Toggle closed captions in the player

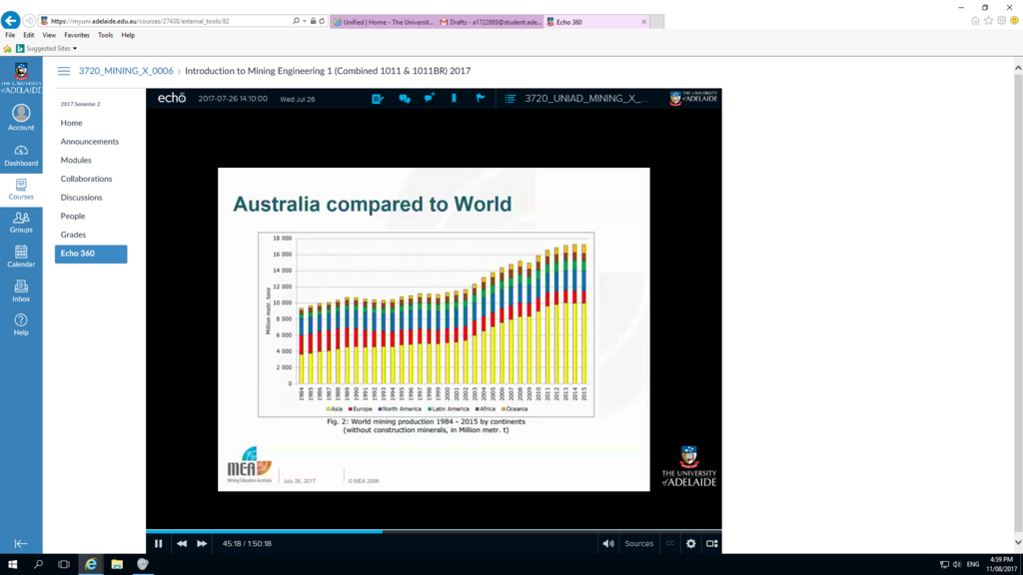(x=670, y=543)
